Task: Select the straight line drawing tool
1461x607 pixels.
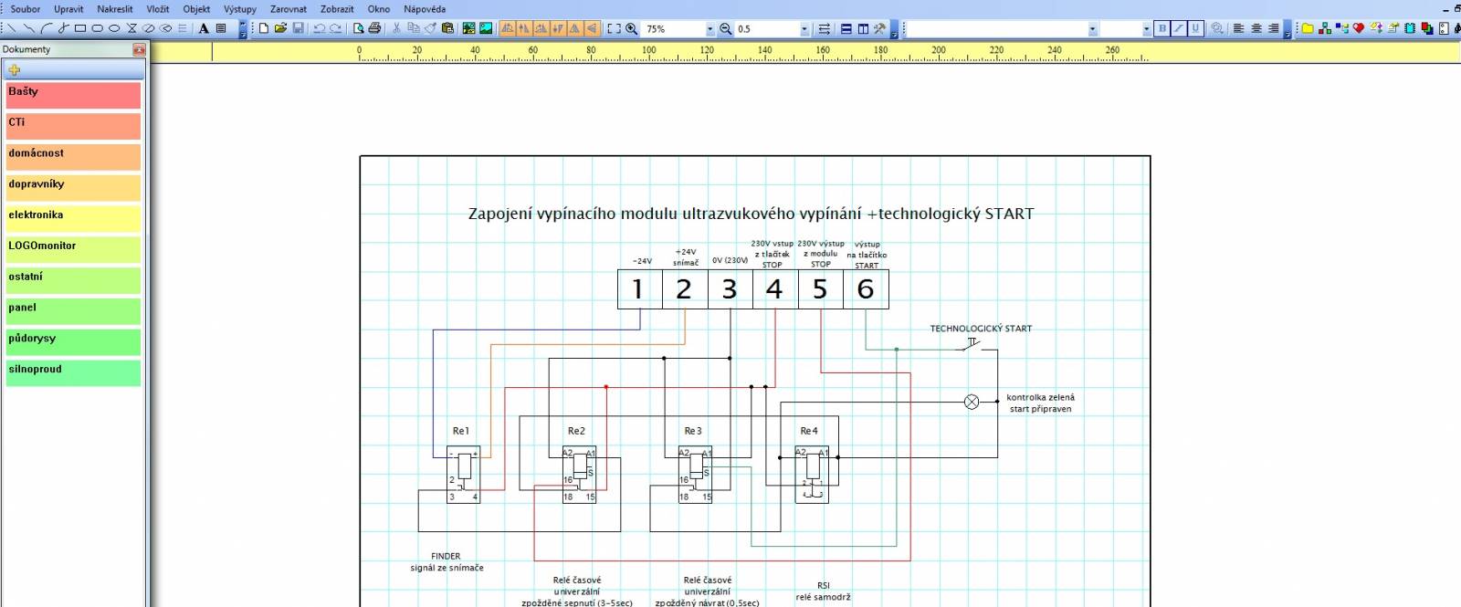Action: tap(12, 28)
